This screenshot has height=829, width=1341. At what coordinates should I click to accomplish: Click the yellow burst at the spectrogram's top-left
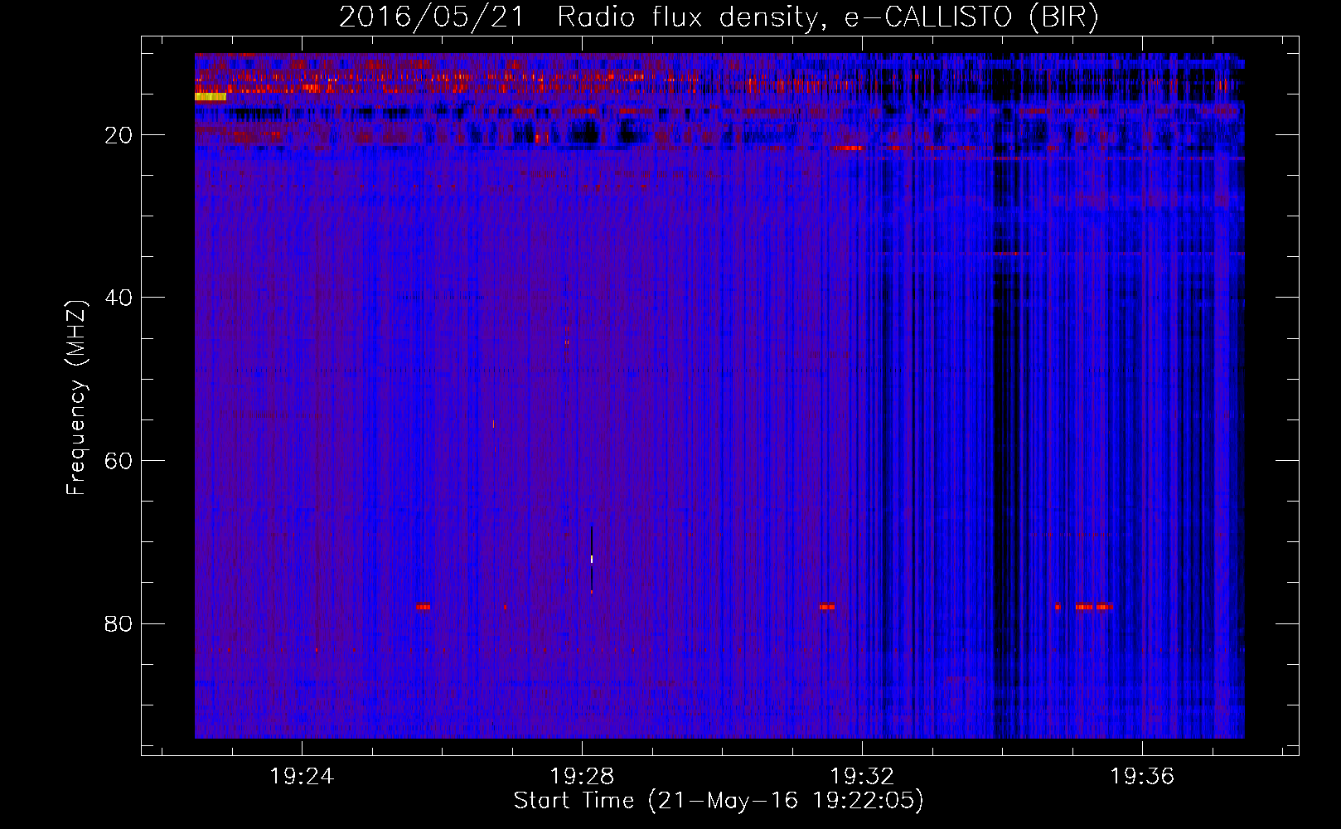[x=211, y=96]
